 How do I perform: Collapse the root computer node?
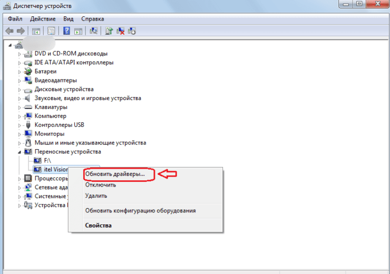coord(10,45)
